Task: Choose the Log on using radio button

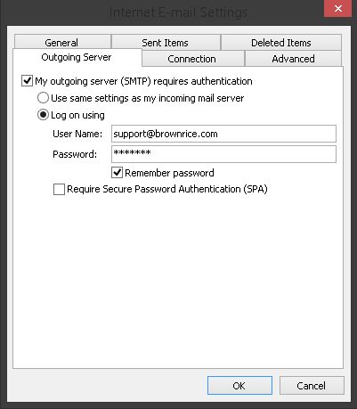Action: tap(43, 115)
